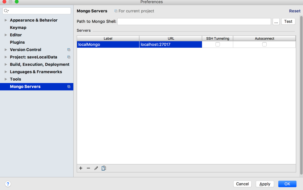Select the localMongo label cell
Screen dimensions: 303x190
tap(108, 44)
